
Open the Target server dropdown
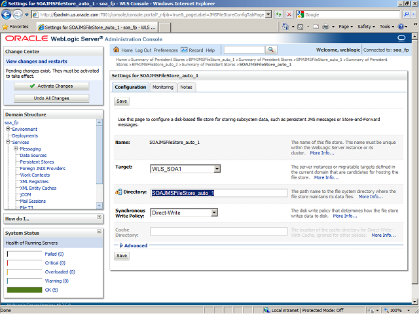217,169
